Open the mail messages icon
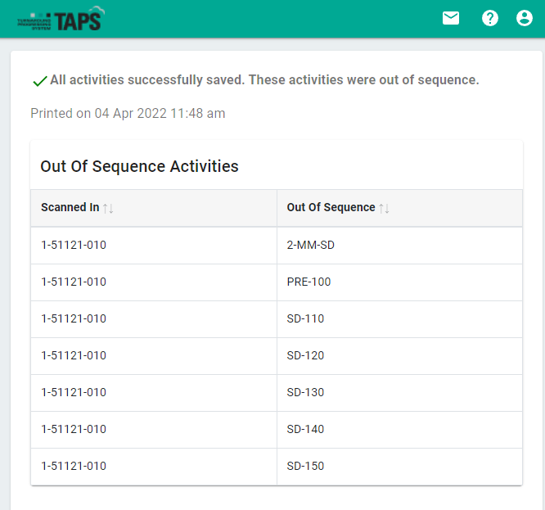The image size is (545, 510). pos(451,18)
